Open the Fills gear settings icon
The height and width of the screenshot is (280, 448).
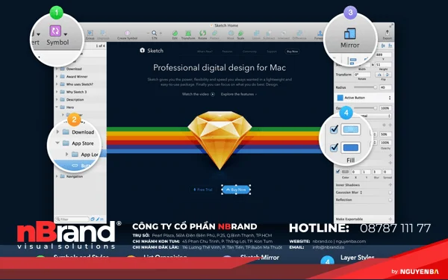pyautogui.click(x=384, y=125)
